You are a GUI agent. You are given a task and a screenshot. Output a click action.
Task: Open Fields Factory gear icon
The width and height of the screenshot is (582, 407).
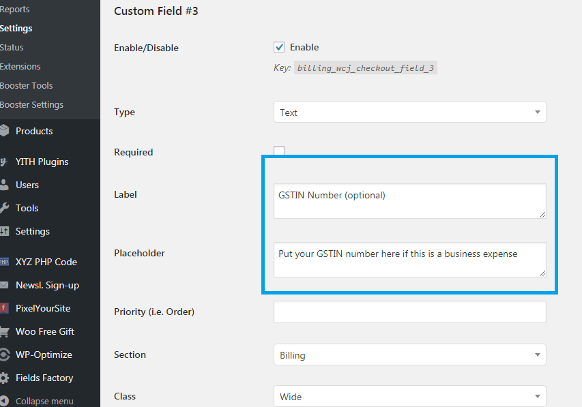4,378
